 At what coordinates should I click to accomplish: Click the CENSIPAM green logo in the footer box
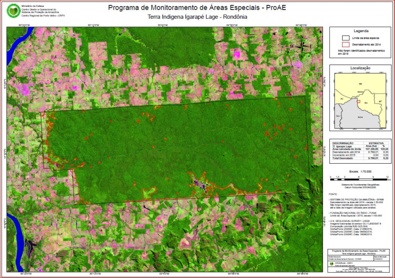331,264
